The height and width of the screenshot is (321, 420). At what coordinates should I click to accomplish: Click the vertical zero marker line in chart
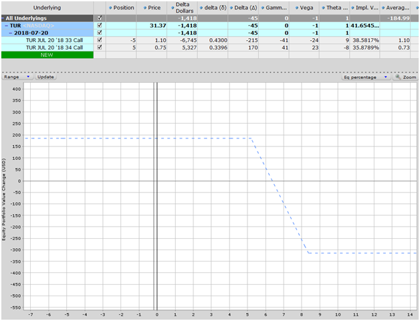(x=157, y=197)
